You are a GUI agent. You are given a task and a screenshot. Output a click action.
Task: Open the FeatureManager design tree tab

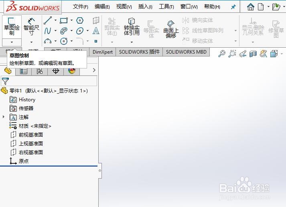(x=8, y=70)
